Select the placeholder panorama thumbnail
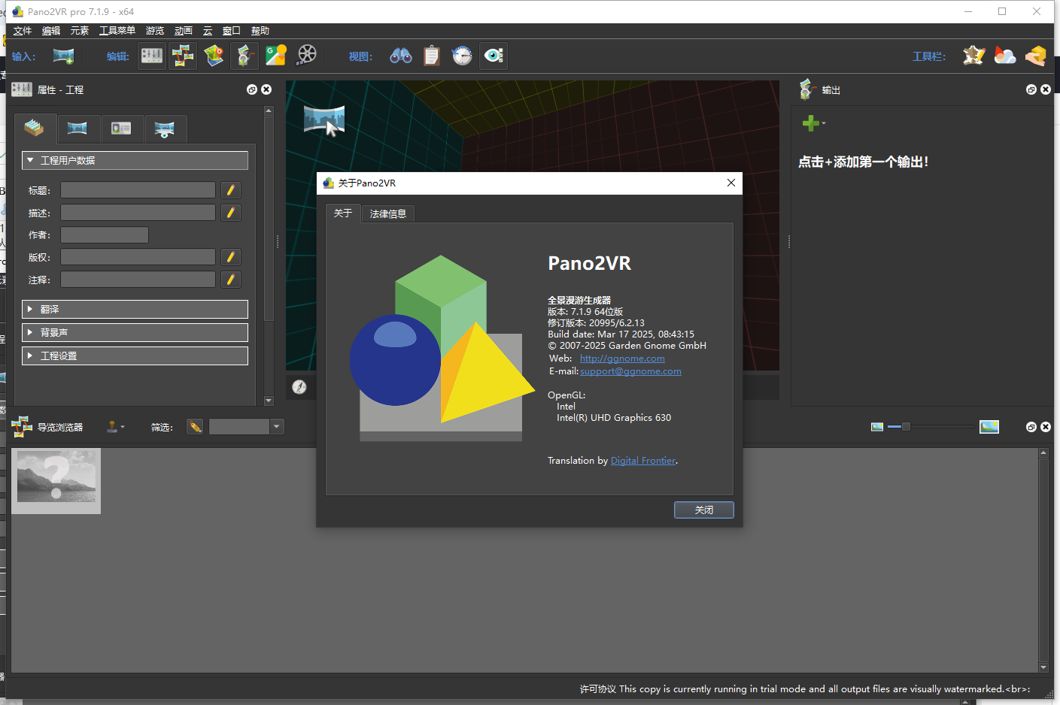This screenshot has width=1060, height=705. pos(56,481)
